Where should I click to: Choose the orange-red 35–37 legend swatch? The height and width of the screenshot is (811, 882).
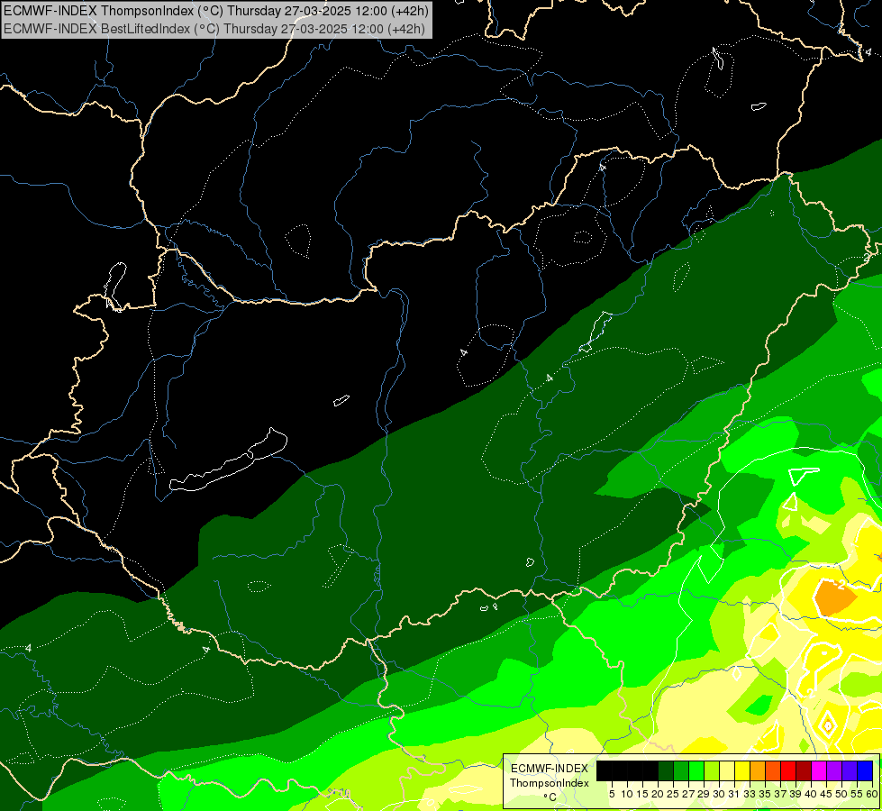[x=773, y=770]
